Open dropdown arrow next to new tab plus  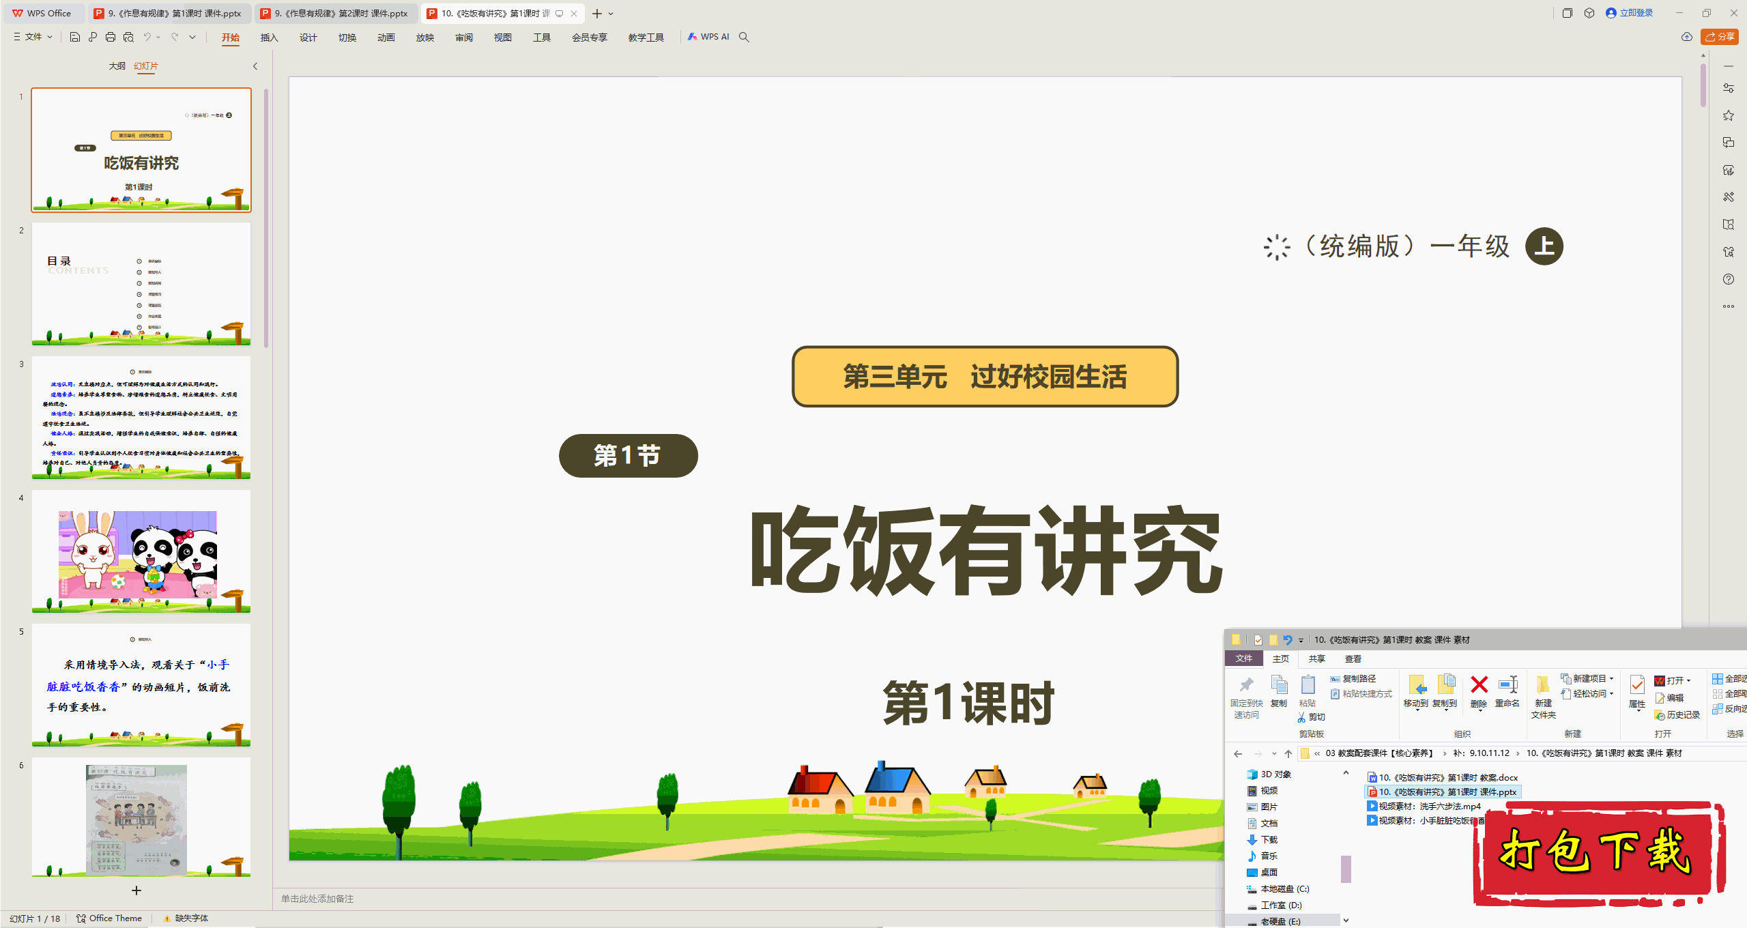611,14
